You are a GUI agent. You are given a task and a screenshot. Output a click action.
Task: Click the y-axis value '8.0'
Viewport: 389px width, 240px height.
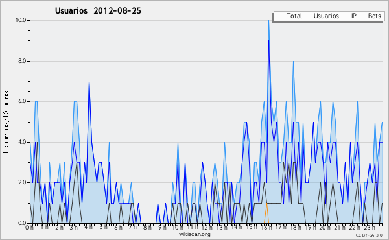(22, 61)
